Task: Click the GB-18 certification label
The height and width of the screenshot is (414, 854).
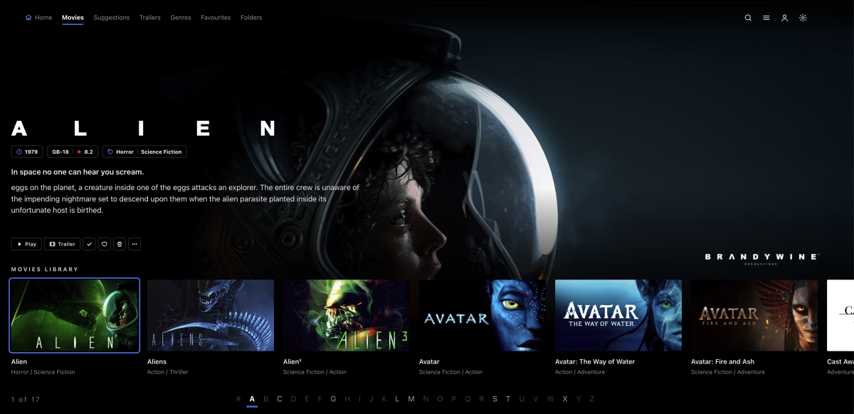Action: click(60, 152)
